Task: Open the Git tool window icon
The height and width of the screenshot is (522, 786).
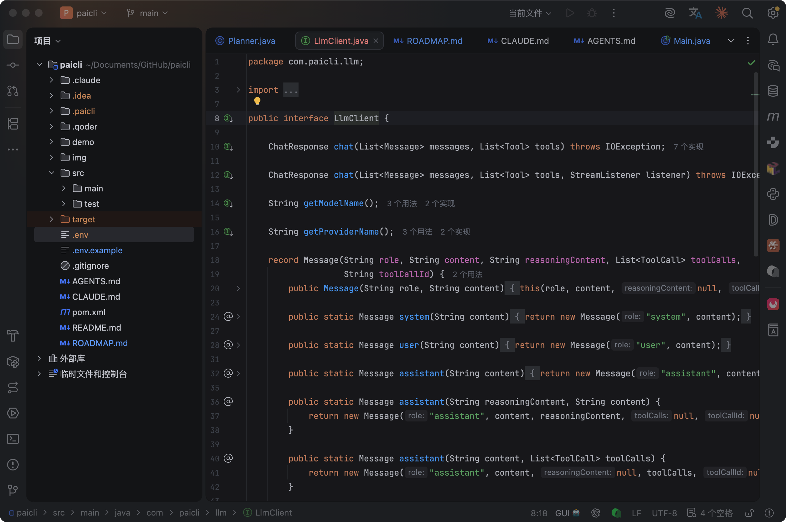Action: pyautogui.click(x=13, y=490)
